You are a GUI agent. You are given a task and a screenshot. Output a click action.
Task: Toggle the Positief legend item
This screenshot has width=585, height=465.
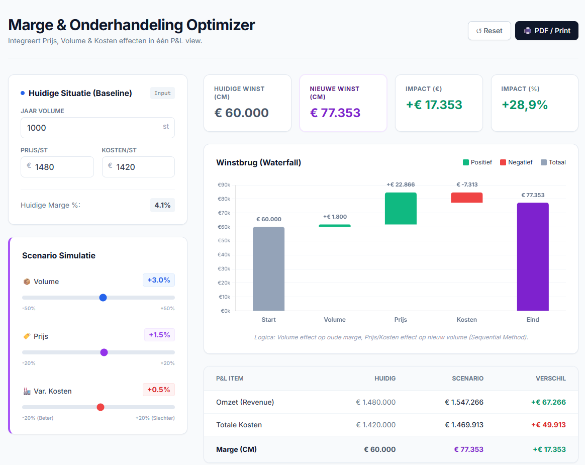477,162
